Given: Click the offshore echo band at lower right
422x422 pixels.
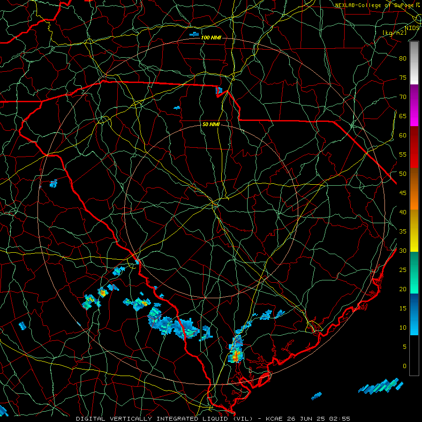Looking at the screenshot, I should click(x=381, y=387).
